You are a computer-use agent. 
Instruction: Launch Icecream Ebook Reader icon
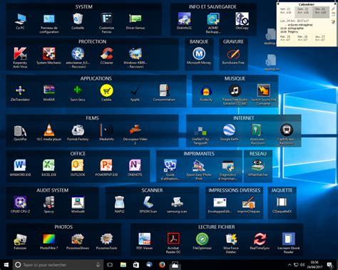coord(288,239)
